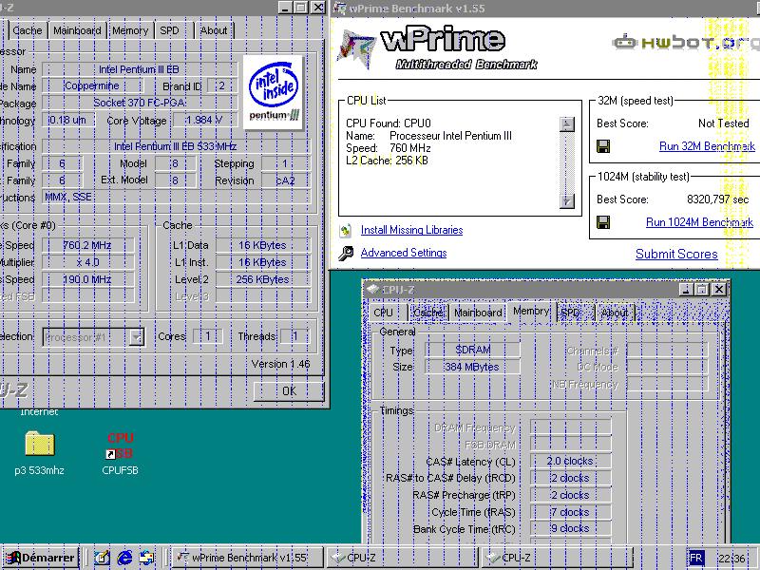Open the Install Missing Libraries link
Viewport: 760px width, 570px height.
click(411, 230)
